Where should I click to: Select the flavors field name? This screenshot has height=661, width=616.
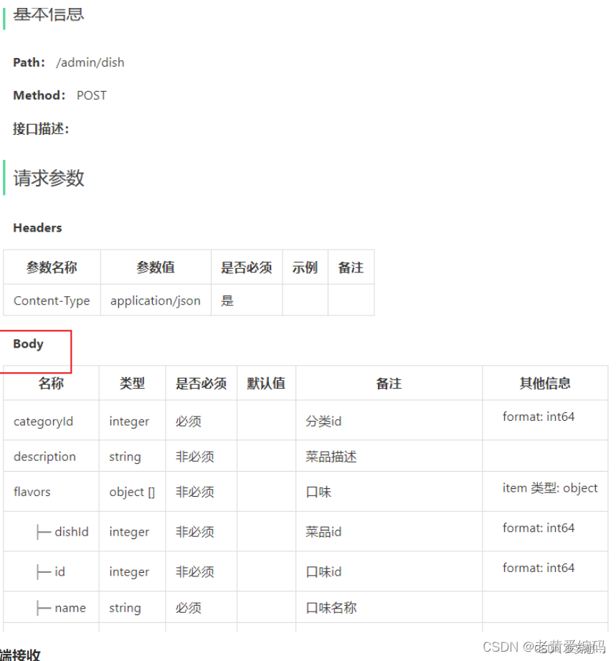pyautogui.click(x=32, y=492)
